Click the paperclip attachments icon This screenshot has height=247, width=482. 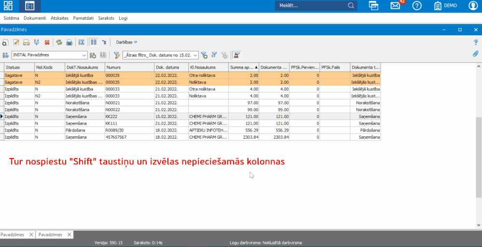[475, 54]
